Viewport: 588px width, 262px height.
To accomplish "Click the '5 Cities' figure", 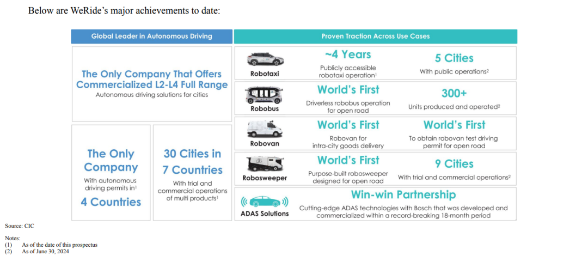I will coord(454,58).
